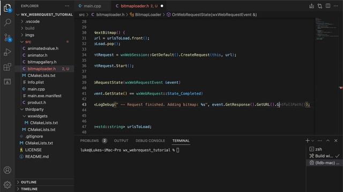Split the editor to the right
This screenshot has height=192, width=343.
point(327,6)
